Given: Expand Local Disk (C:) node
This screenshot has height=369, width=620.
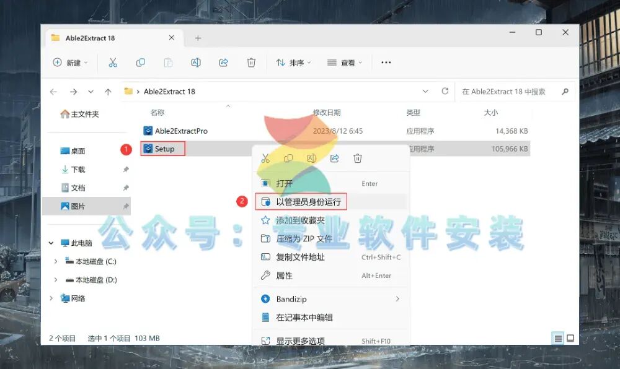Looking at the screenshot, I should 56,261.
